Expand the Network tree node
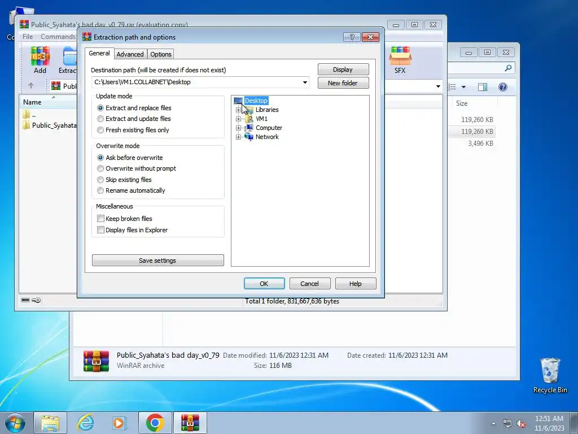This screenshot has height=434, width=578. click(x=239, y=137)
